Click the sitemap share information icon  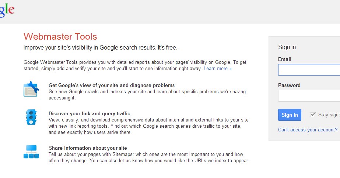coord(31,152)
